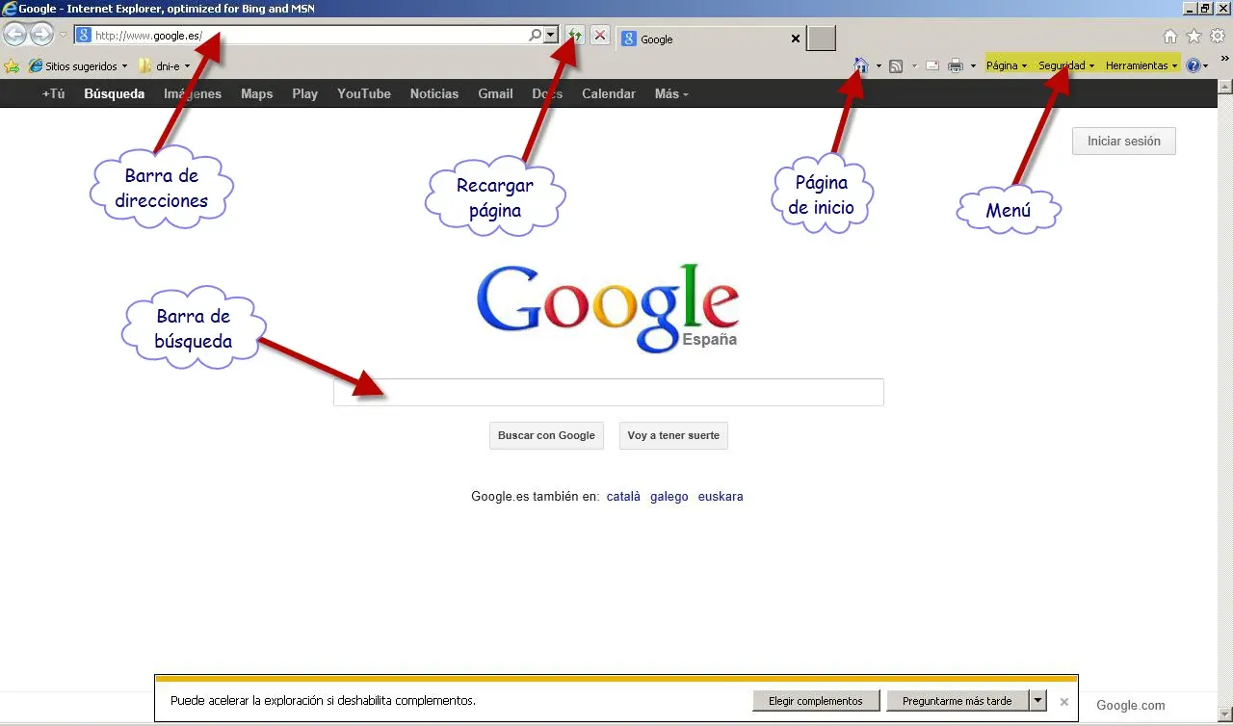The height and width of the screenshot is (726, 1233).
Task: Switch language with the galego link
Action: coord(669,497)
